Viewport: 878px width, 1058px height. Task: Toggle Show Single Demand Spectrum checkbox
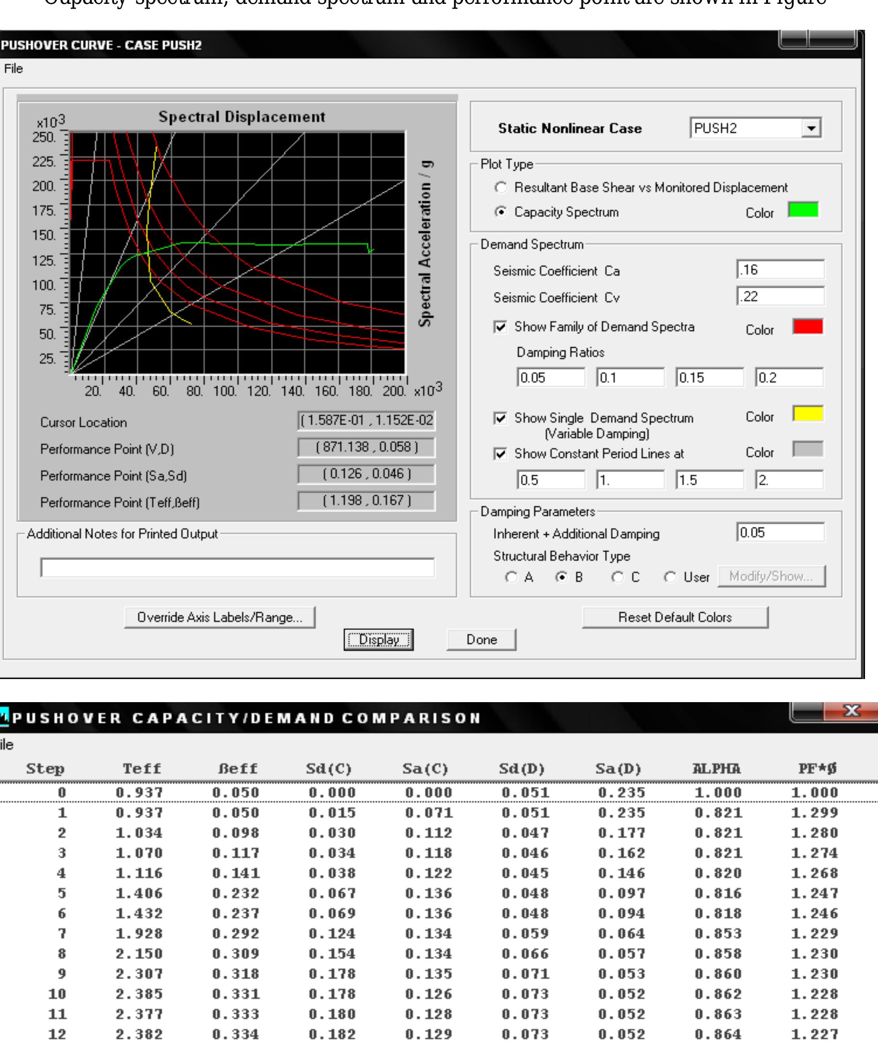[500, 418]
